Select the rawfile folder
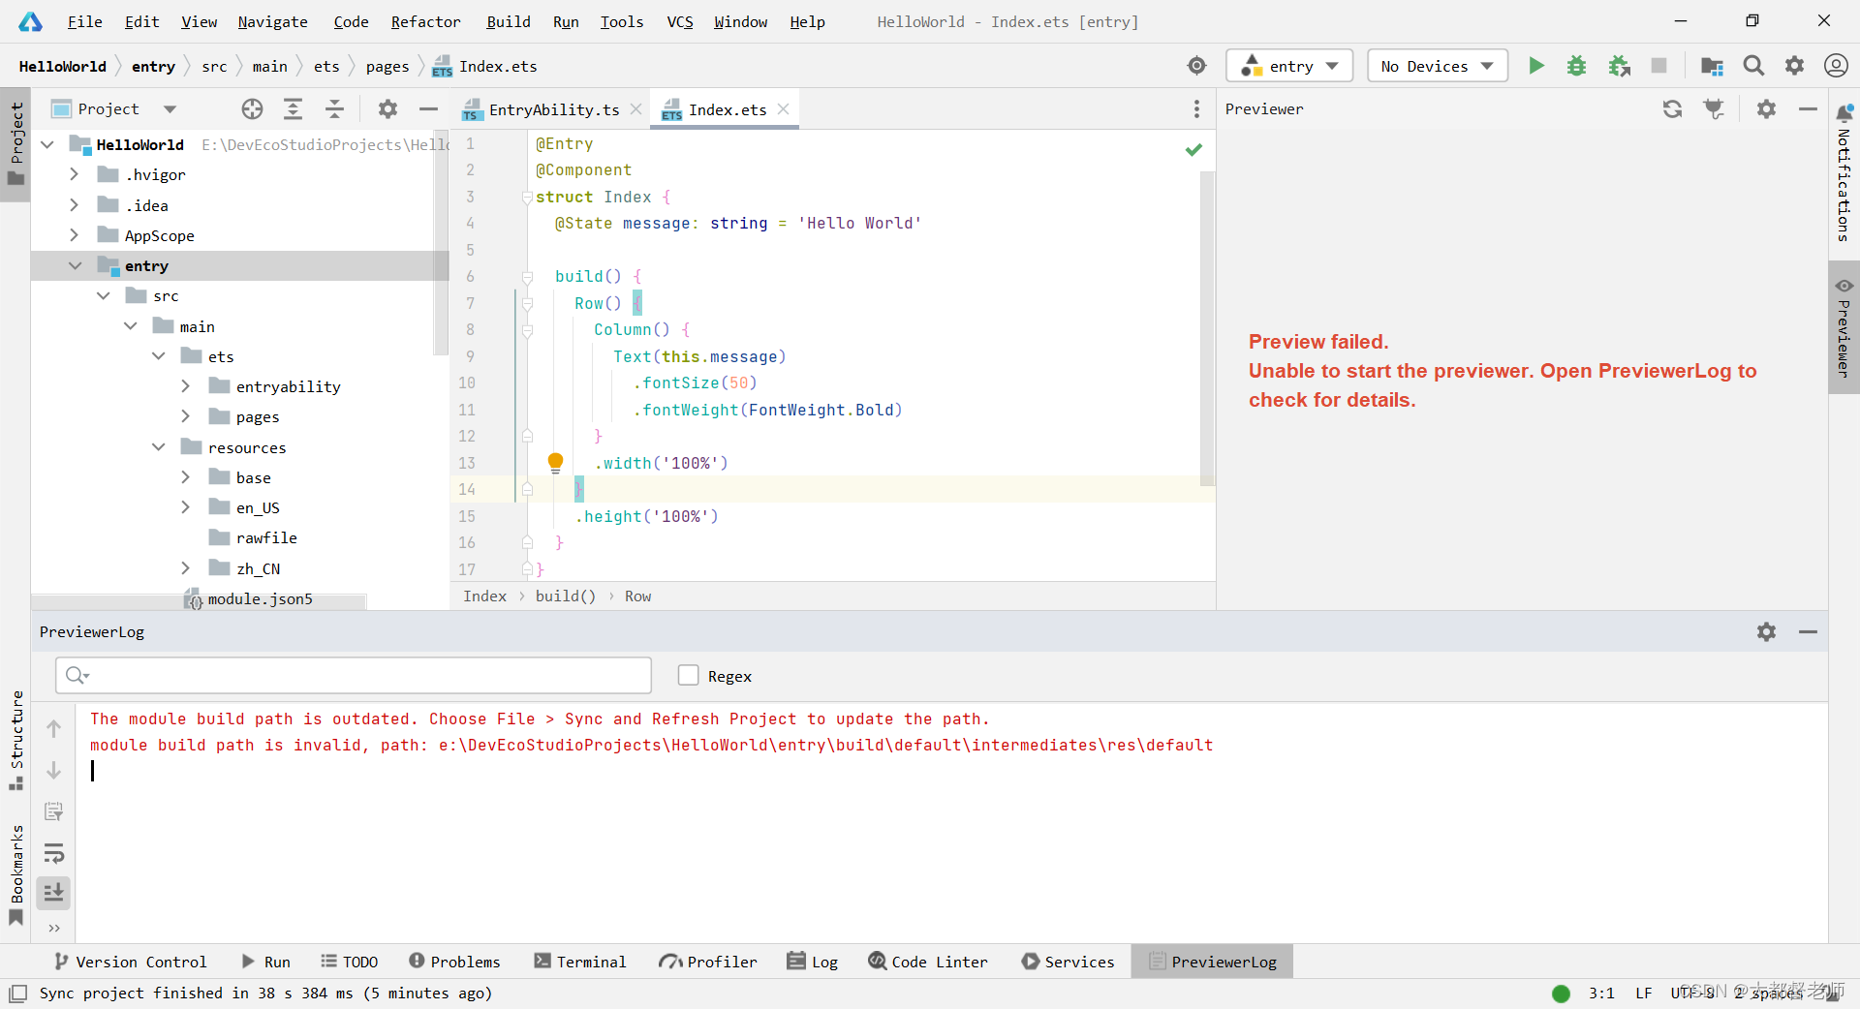 pos(266,538)
